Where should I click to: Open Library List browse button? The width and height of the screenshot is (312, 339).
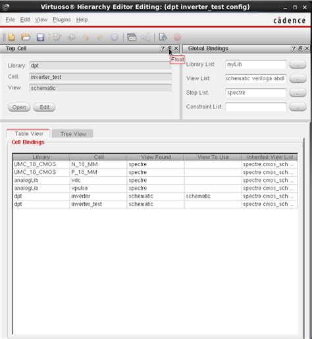tap(298, 64)
